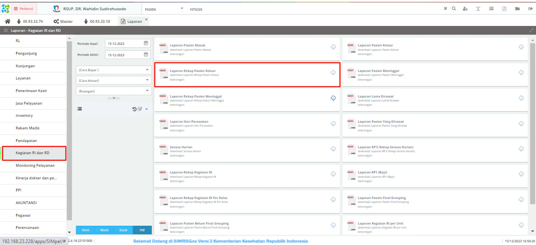
Task: Choose Word output format
Action: coord(104,230)
